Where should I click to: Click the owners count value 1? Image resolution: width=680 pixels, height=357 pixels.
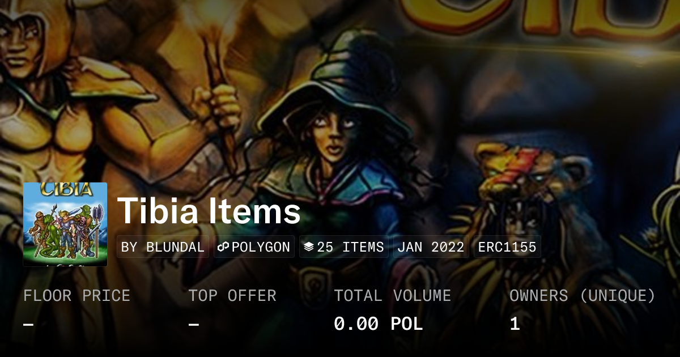(x=515, y=324)
